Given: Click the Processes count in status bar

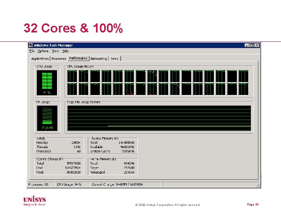Looking at the screenshot, I should (41, 184).
